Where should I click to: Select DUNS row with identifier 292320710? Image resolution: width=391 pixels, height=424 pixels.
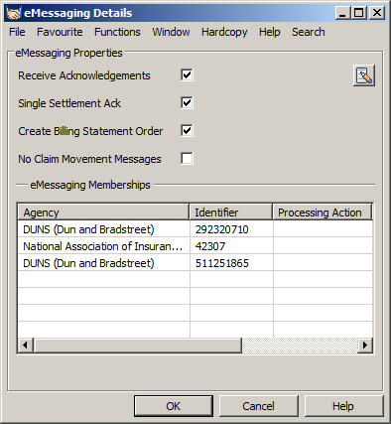pos(195,229)
